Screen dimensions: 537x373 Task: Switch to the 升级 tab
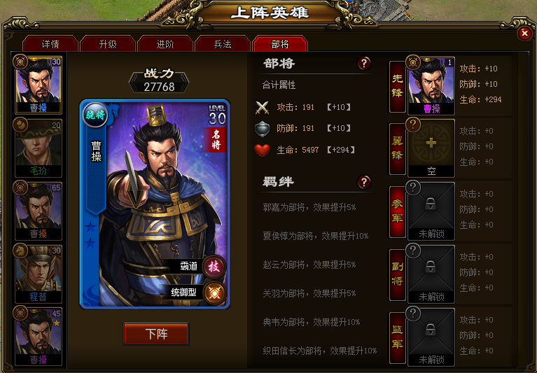pos(108,44)
